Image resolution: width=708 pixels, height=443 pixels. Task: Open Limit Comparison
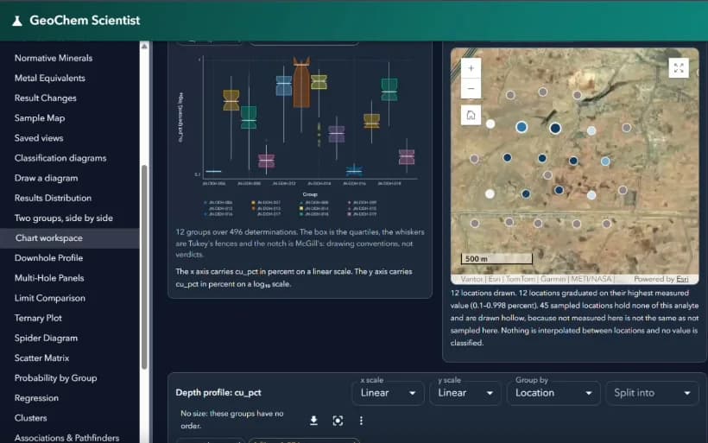pos(50,298)
